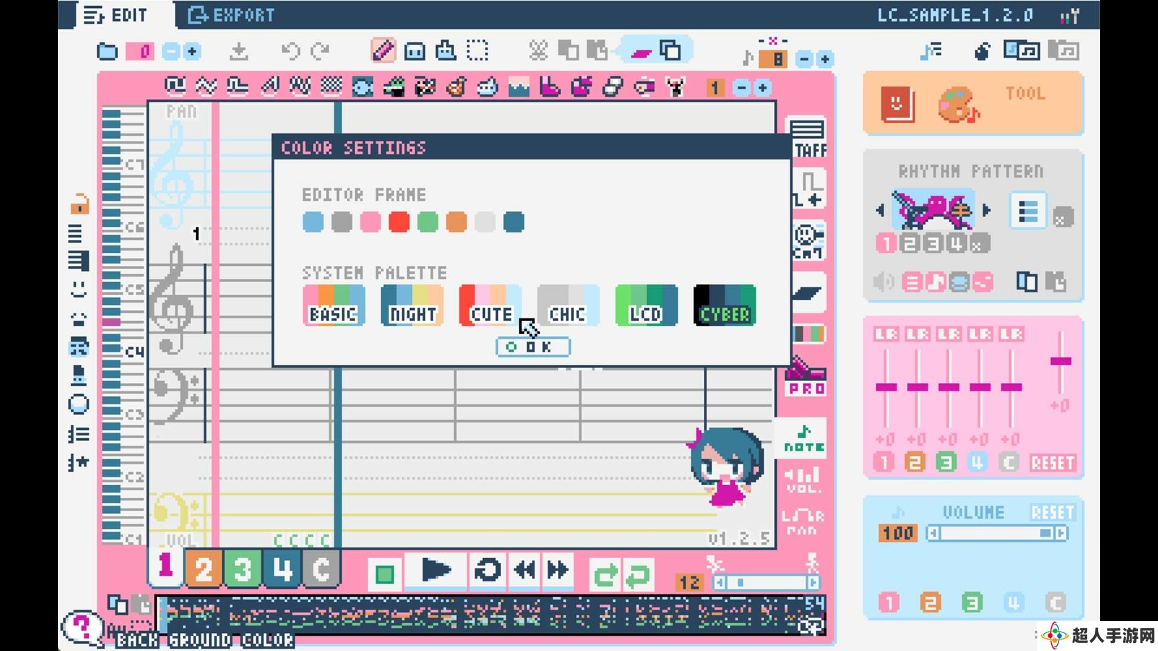Image resolution: width=1158 pixels, height=651 pixels.
Task: Pick the noise waveform instrument icon
Action: (331, 87)
